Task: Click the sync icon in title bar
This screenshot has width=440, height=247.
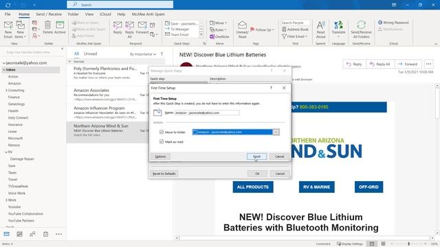Action: [8, 5]
